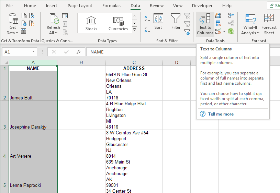Open the Queries & Connections pane icon

coord(65,16)
